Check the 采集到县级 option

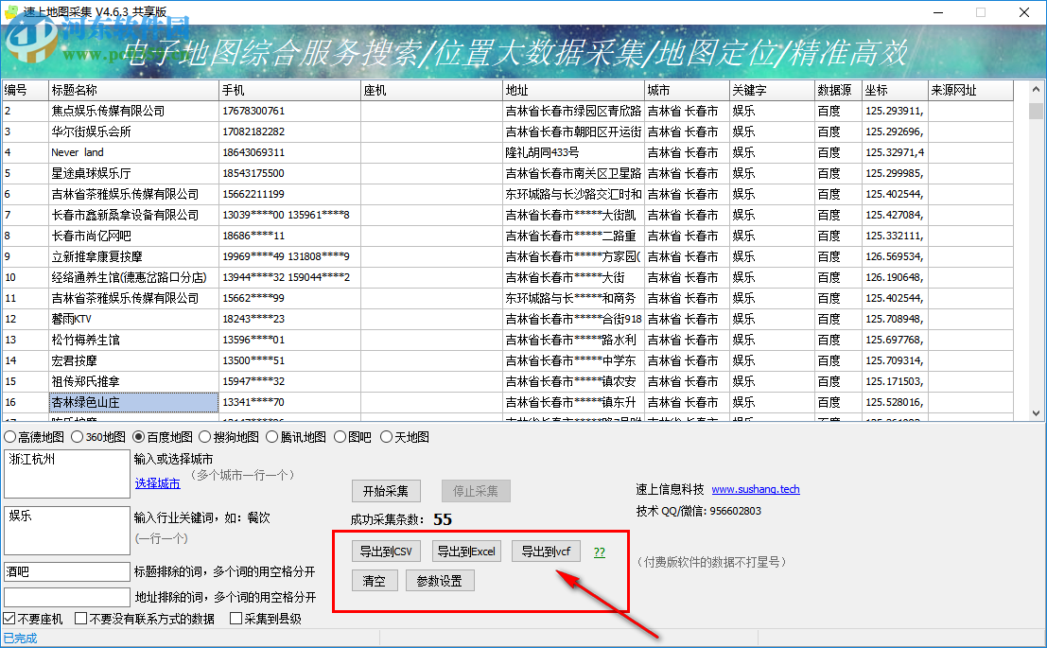235,619
